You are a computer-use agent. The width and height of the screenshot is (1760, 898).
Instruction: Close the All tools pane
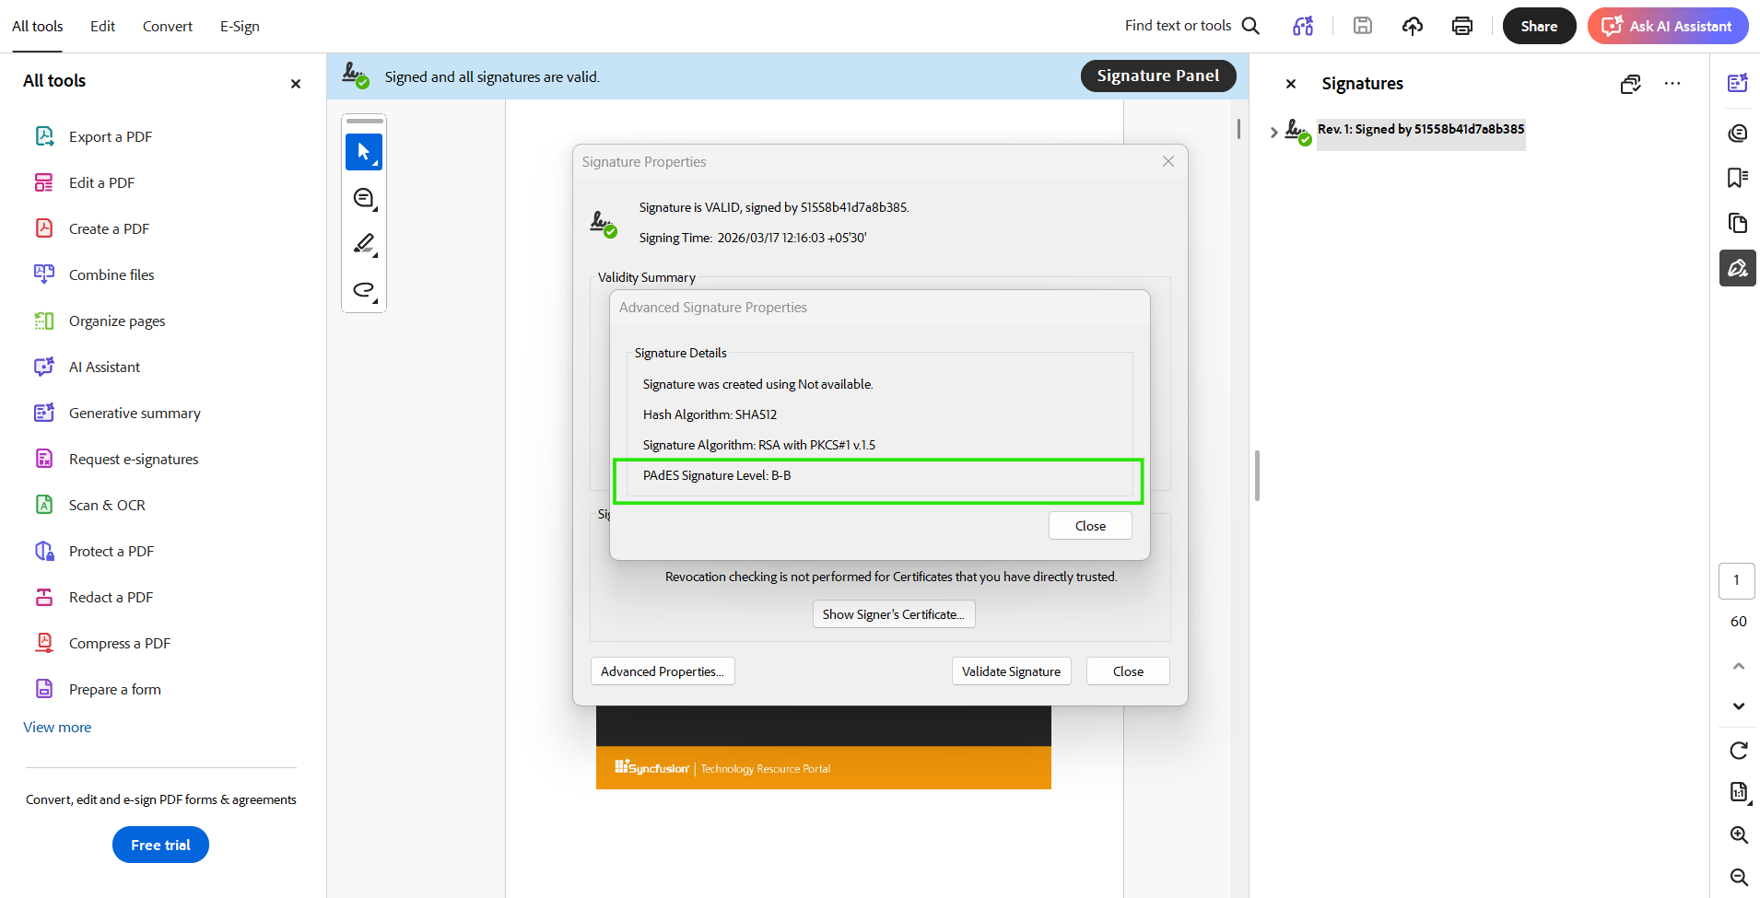coord(296,84)
